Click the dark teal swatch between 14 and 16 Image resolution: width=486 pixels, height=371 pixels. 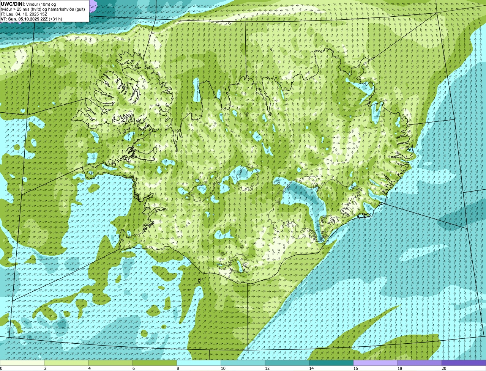point(331,363)
